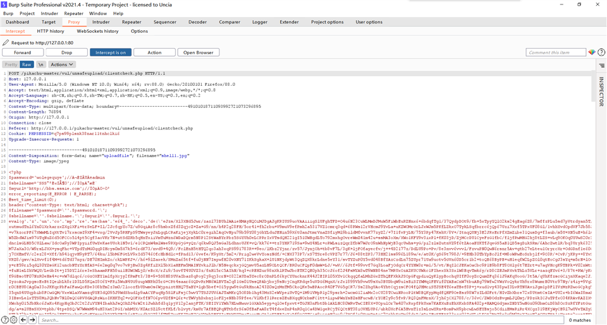
Task: Open the Help menu
Action: pos(118,13)
